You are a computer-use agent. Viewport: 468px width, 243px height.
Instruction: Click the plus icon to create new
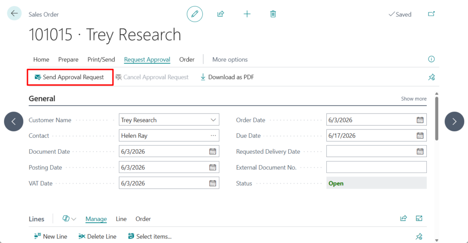pos(247,14)
